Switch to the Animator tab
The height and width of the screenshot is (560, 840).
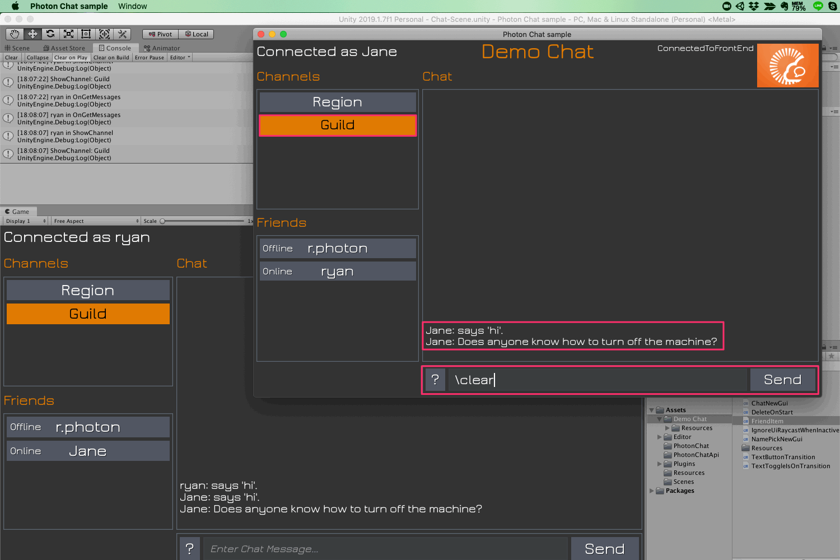162,48
